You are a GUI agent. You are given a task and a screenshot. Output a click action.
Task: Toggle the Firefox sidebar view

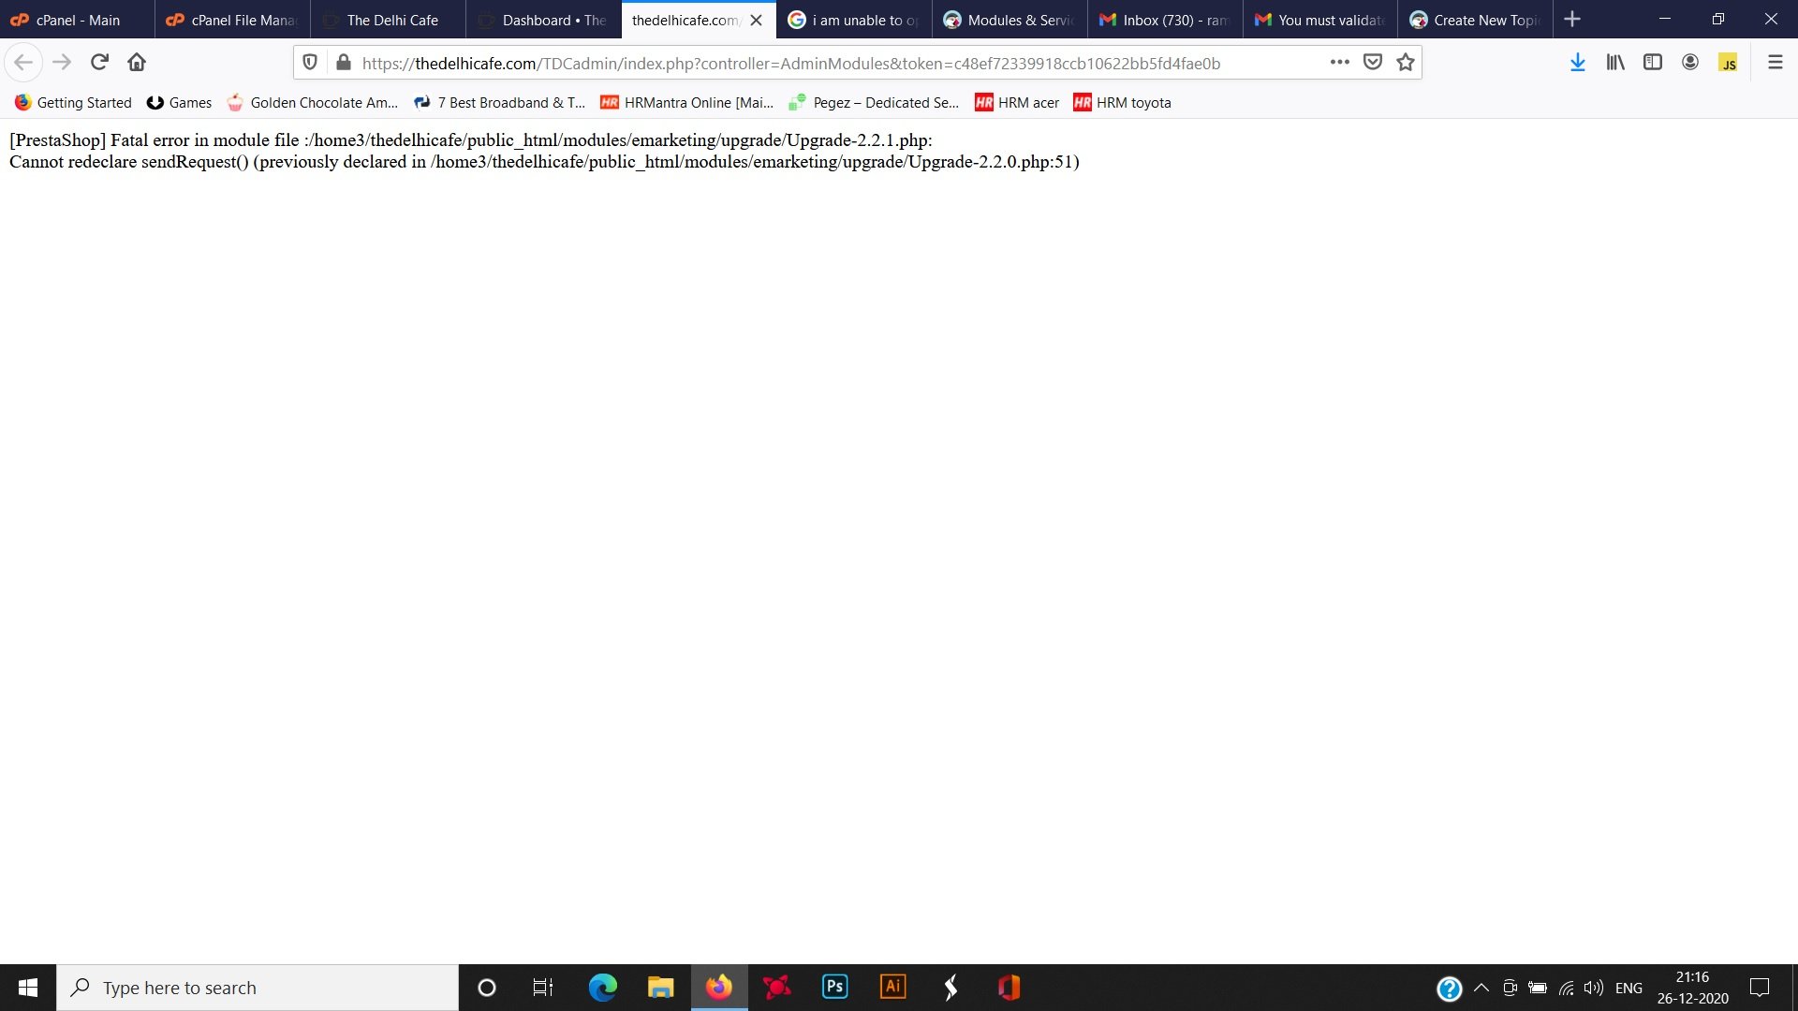1653,63
